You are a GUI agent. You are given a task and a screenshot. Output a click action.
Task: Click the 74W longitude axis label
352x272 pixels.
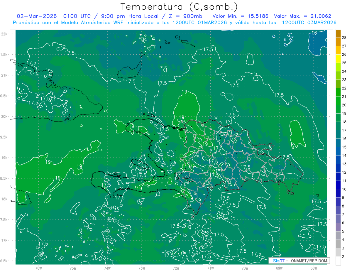[107, 268]
